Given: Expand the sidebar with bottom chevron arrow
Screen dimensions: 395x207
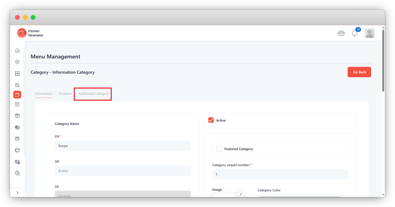Looking at the screenshot, I should 17,192.
